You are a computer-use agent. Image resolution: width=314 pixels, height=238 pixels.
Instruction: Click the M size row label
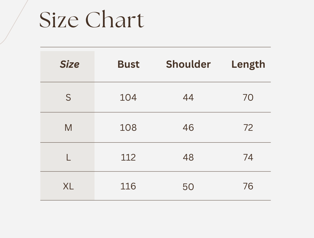[68, 128]
